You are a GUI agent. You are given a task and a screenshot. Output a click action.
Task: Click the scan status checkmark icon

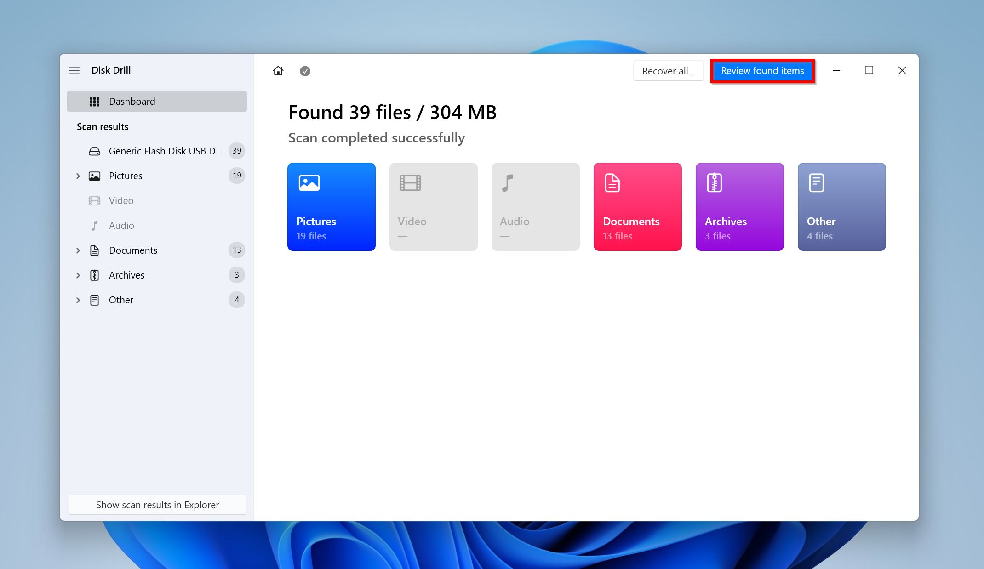click(x=304, y=71)
